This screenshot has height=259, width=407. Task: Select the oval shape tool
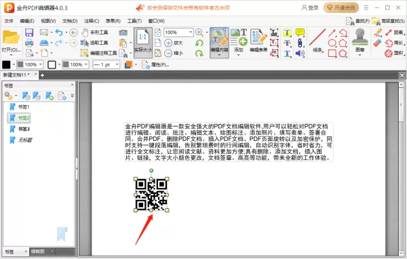pos(332,43)
